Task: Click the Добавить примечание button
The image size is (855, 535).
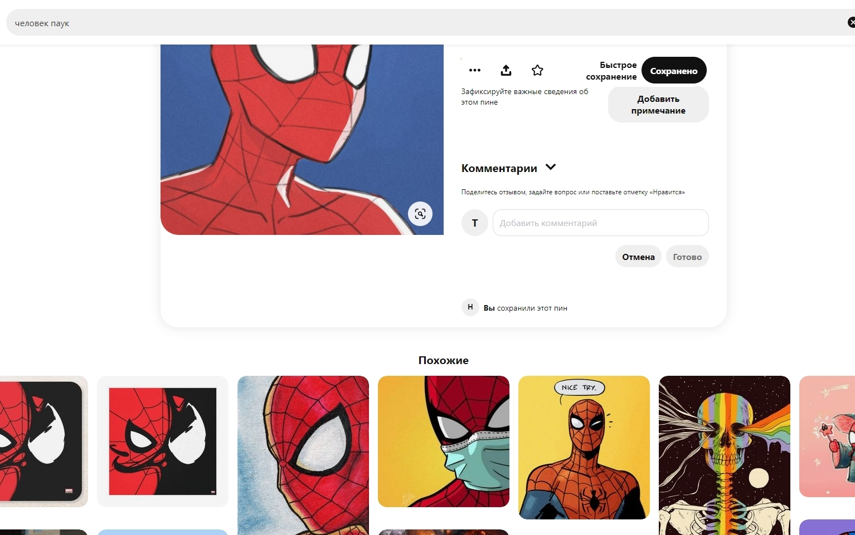Action: coord(658,104)
